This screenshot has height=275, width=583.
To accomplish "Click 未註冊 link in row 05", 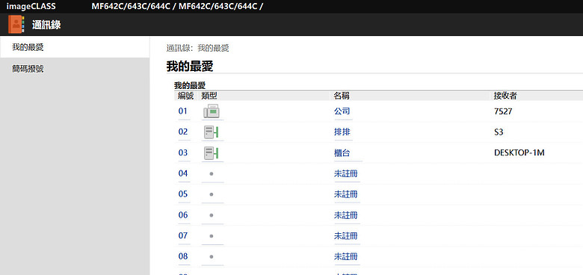I will pyautogui.click(x=346, y=194).
